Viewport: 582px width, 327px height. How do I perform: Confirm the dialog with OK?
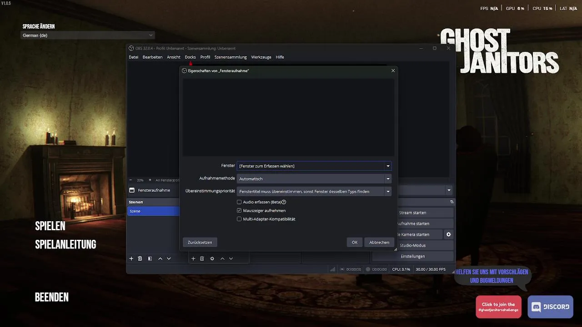tap(355, 243)
